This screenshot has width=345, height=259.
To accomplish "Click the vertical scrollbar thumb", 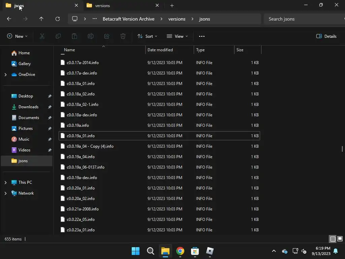I will coord(342,149).
